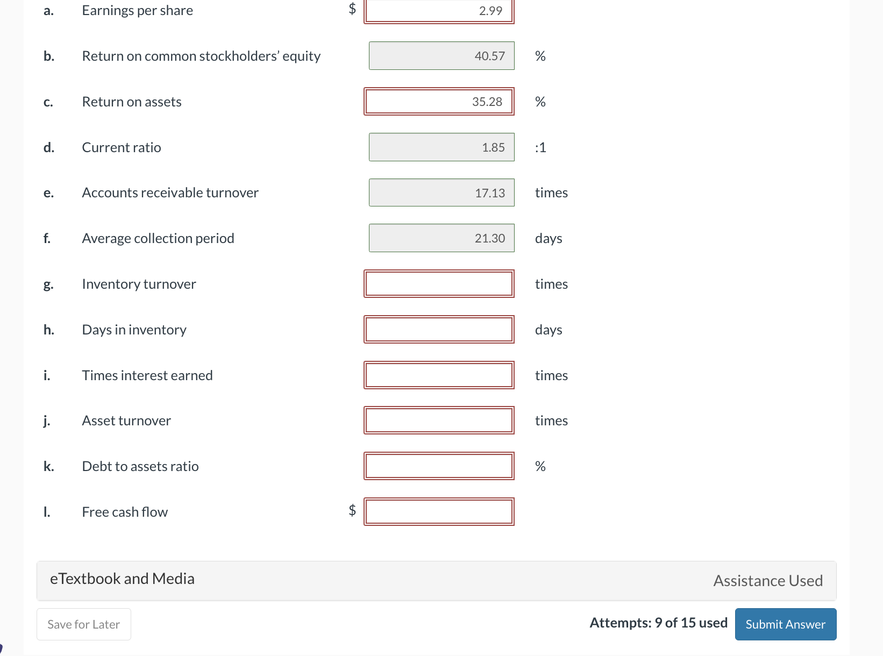The height and width of the screenshot is (656, 883).
Task: Click the Asset turnover answer field
Action: pyautogui.click(x=438, y=420)
